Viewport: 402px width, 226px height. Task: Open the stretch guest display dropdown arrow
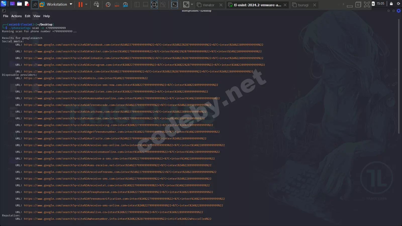[x=192, y=4]
